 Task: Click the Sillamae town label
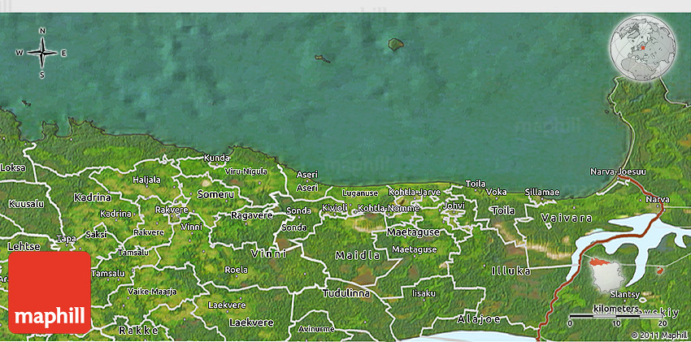tap(542, 192)
